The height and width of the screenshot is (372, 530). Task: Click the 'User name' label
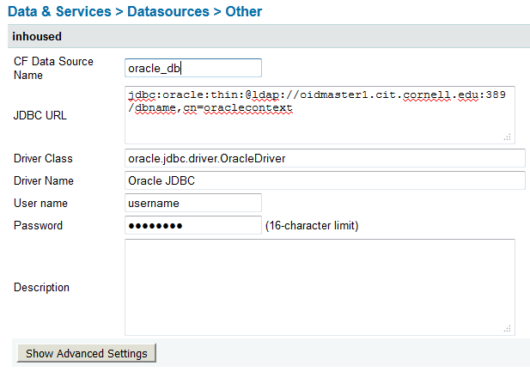[40, 203]
